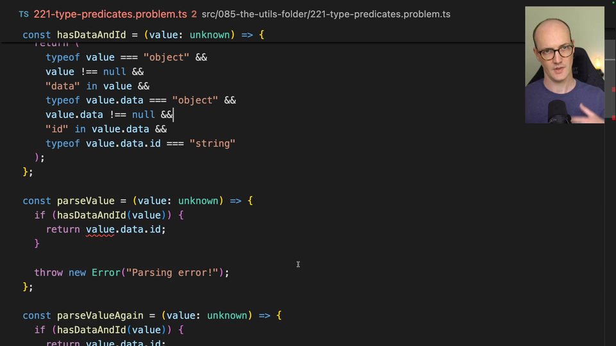Click the red-squiggled value in parseValue return
The width and height of the screenshot is (616, 346).
click(x=99, y=229)
